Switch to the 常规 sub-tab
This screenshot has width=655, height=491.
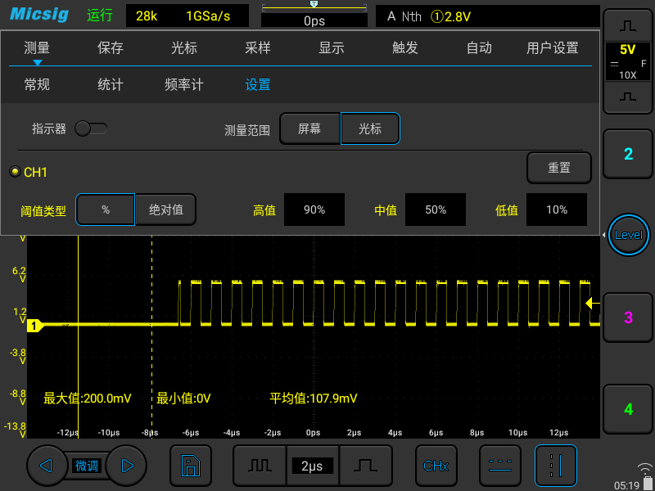point(37,85)
